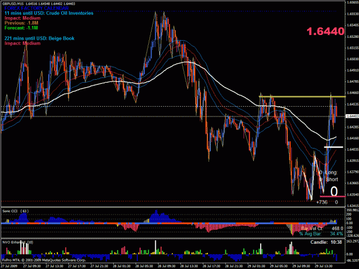The width and height of the screenshot is (359, 269).
Task: Click the 200 level on Sonic CCI scale
Action: pos(349,215)
